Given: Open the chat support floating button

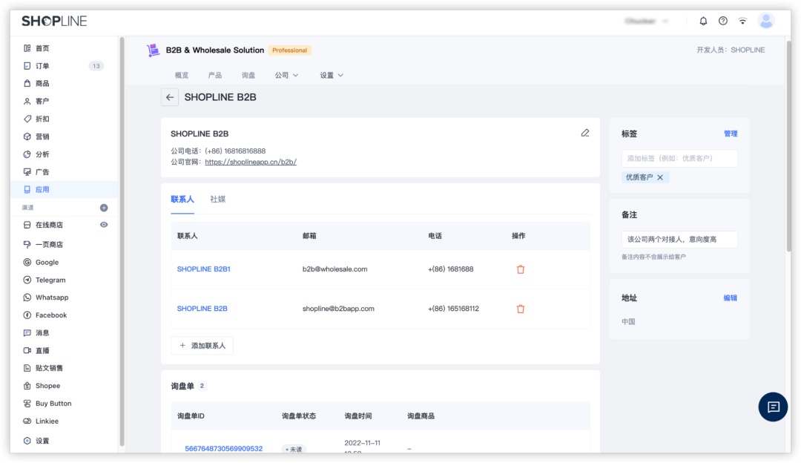Looking at the screenshot, I should (x=773, y=407).
